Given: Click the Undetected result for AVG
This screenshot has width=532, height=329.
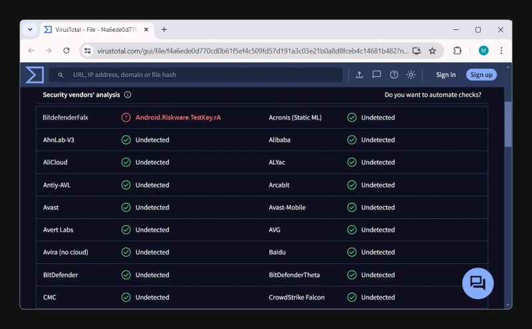Looking at the screenshot, I should point(378,230).
